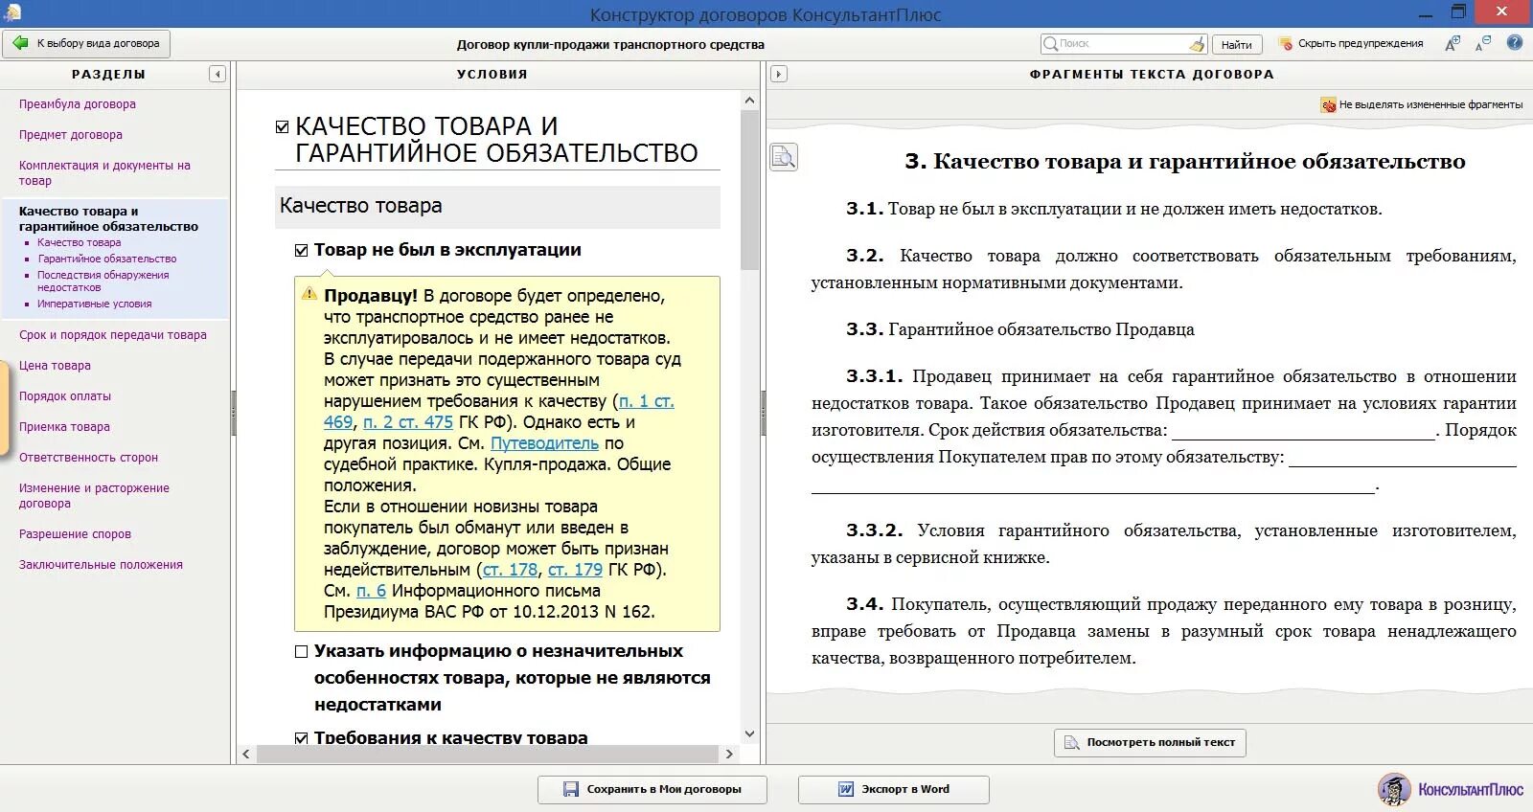The height and width of the screenshot is (812, 1533).
Task: Open section 'Срок и порядок передачи товара'
Action: tap(113, 335)
